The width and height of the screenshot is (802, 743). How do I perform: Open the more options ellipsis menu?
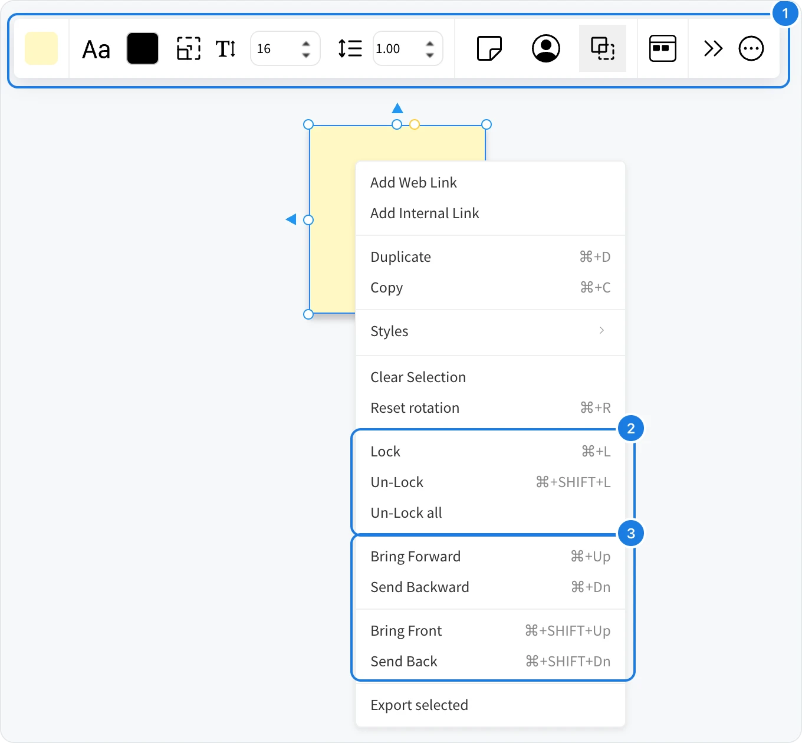(x=751, y=48)
